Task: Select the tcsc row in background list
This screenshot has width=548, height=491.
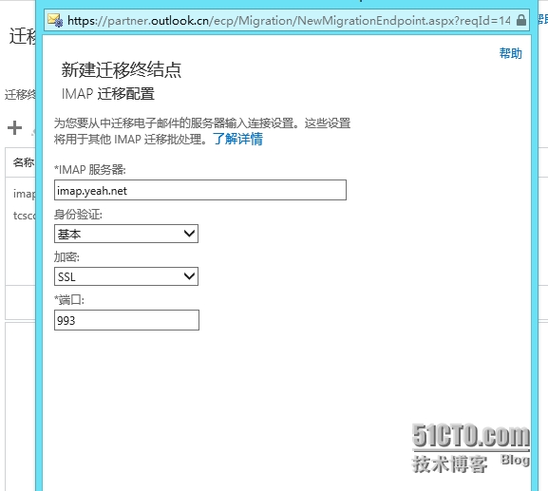Action: pyautogui.click(x=24, y=216)
